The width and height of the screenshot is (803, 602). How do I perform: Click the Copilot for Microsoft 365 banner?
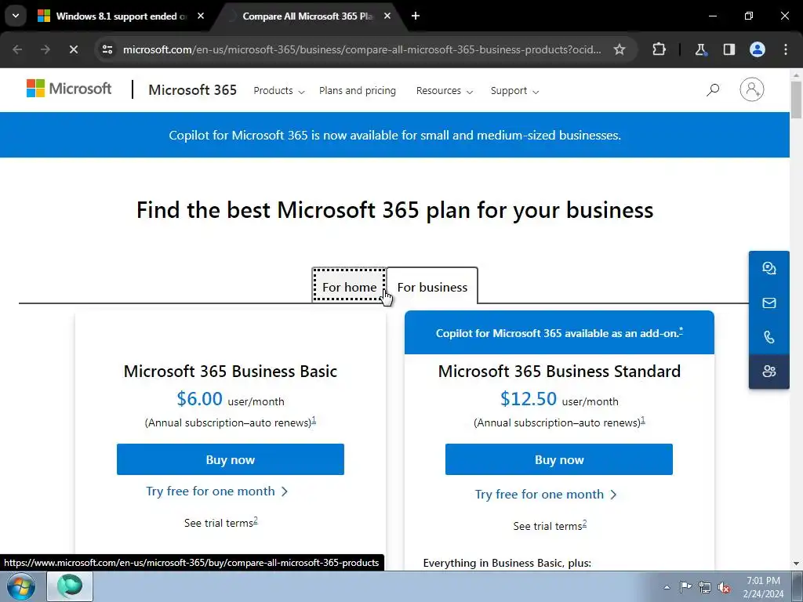[394, 135]
